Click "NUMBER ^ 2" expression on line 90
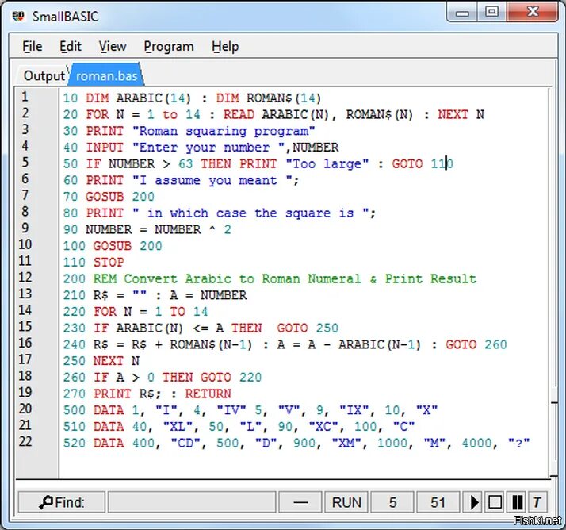 (193, 230)
